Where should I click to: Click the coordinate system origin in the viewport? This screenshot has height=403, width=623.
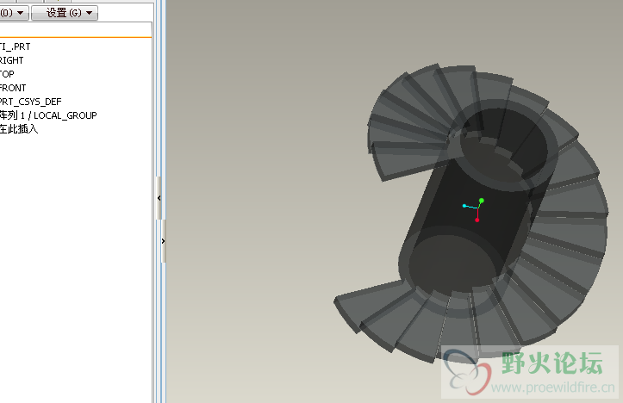point(477,208)
